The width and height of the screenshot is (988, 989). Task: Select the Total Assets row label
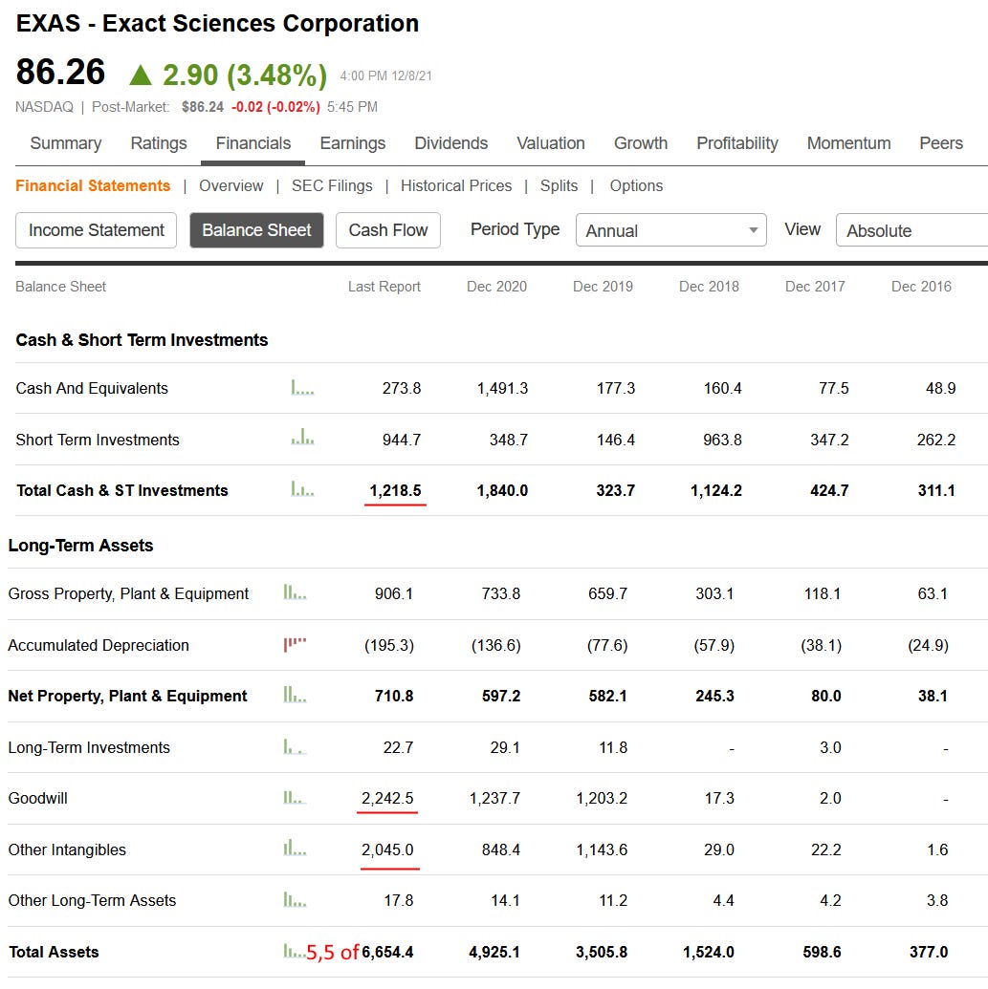[x=54, y=952]
